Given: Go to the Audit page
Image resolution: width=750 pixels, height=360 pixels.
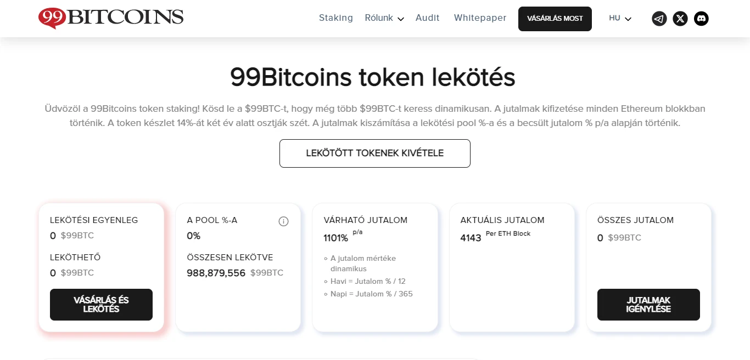Looking at the screenshot, I should pyautogui.click(x=428, y=18).
